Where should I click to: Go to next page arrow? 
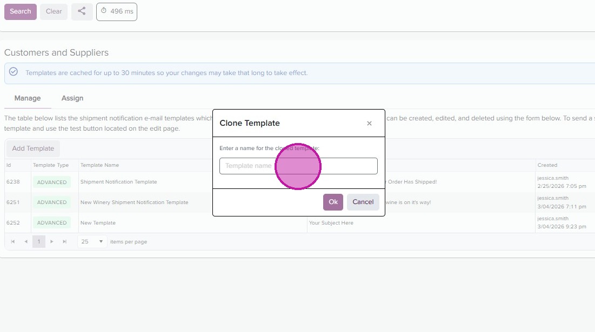[x=52, y=242]
